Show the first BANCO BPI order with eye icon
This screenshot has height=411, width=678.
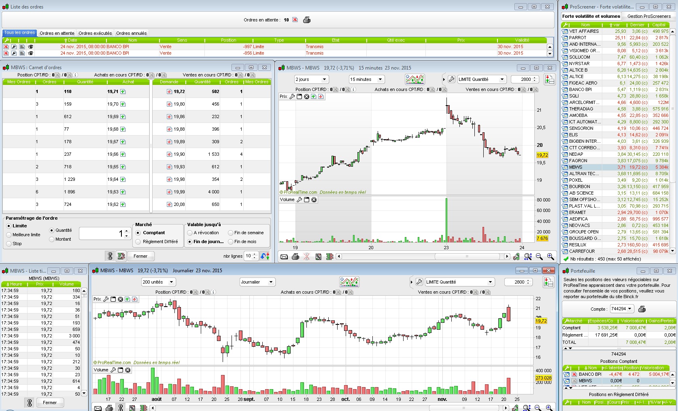(30, 47)
